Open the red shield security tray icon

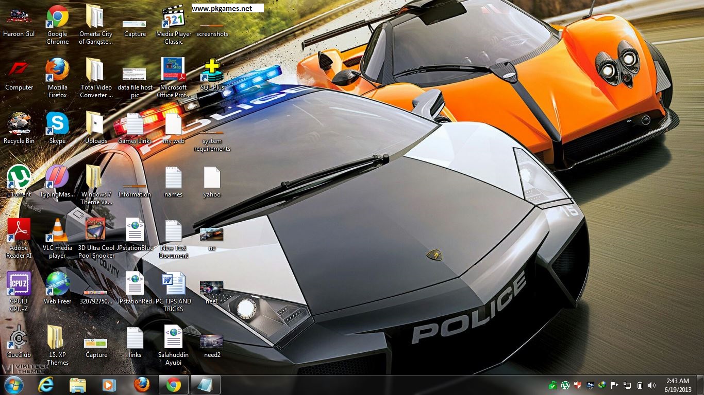(578, 385)
